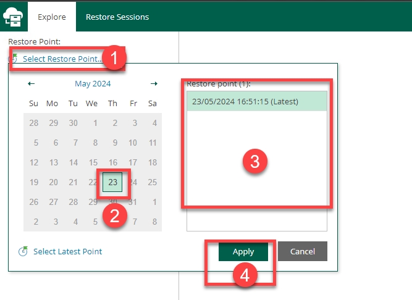Select day 12 in the calendar
Image resolution: width=412 pixels, height=300 pixels.
[34, 162]
